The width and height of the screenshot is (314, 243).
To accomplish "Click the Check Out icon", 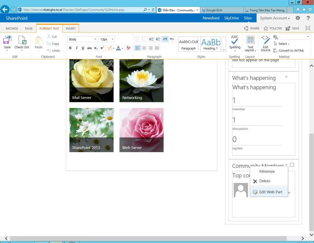I will click(x=22, y=40).
